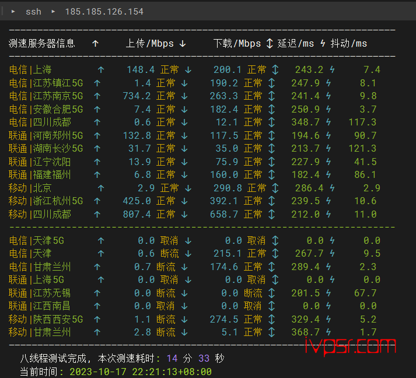Click the triangle before 185.185.126.154
This screenshot has height=378, width=416.
[53, 12]
